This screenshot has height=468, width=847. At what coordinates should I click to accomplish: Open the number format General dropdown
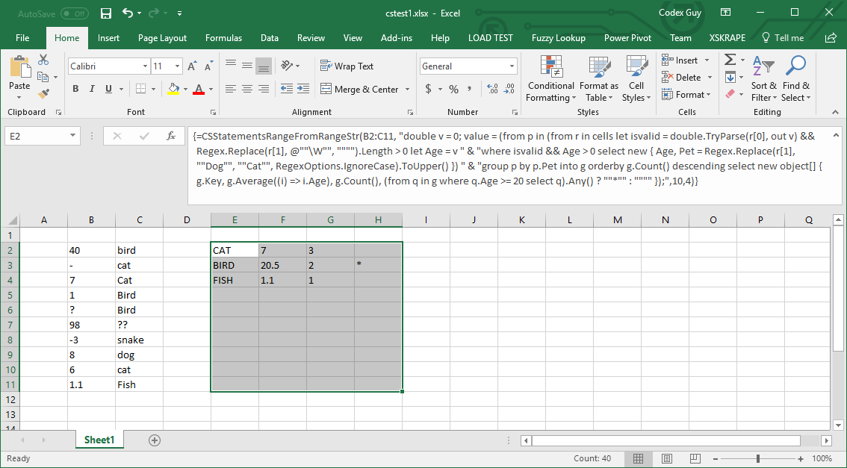512,66
